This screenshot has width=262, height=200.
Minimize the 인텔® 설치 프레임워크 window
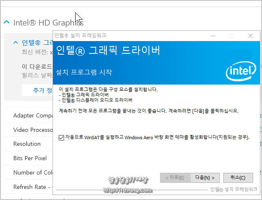[x=213, y=36]
